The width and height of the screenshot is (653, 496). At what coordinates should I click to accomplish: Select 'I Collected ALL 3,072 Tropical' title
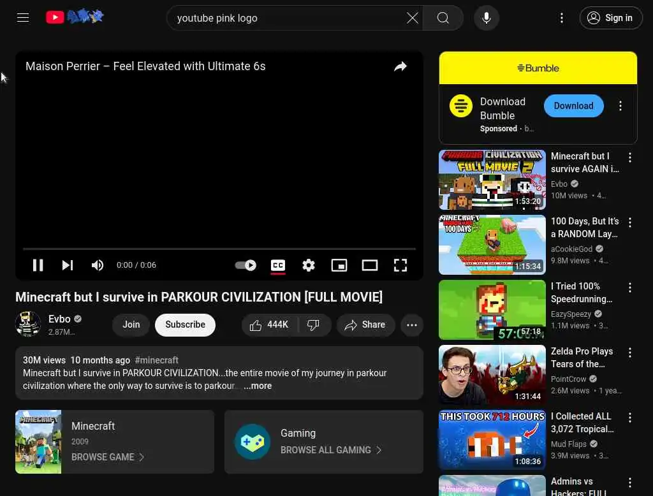[x=582, y=422]
